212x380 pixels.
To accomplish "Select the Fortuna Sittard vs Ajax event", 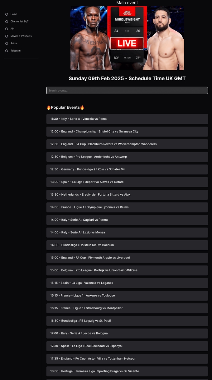I will coord(127,195).
